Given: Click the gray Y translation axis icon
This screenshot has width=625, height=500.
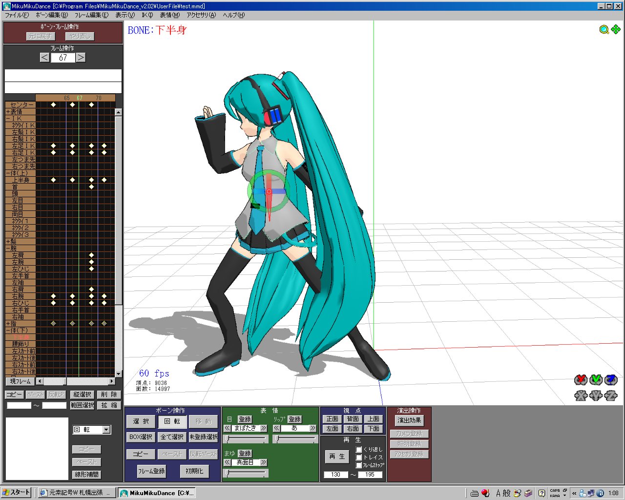Looking at the screenshot, I should point(596,395).
